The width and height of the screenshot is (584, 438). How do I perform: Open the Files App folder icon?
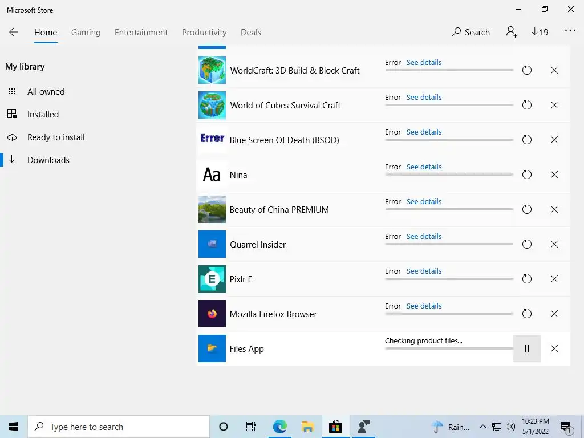tap(212, 348)
